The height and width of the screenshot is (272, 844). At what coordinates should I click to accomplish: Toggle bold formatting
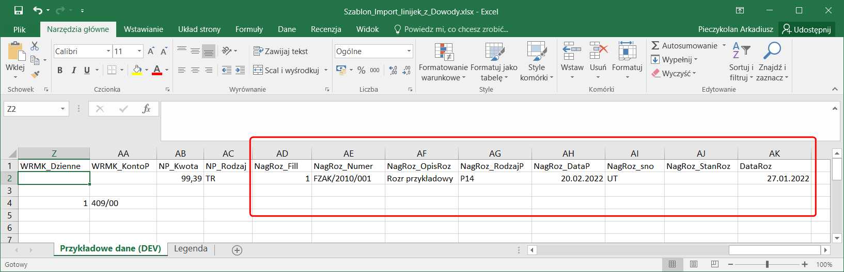pos(60,70)
